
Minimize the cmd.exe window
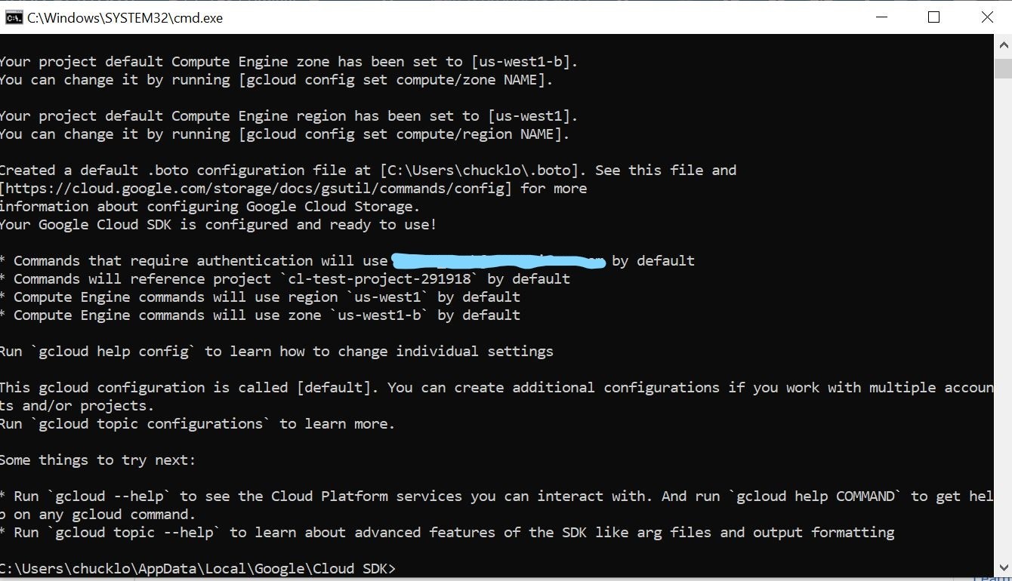[881, 17]
